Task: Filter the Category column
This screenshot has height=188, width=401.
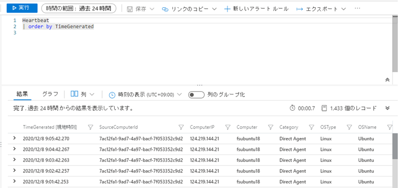Action: (x=311, y=127)
